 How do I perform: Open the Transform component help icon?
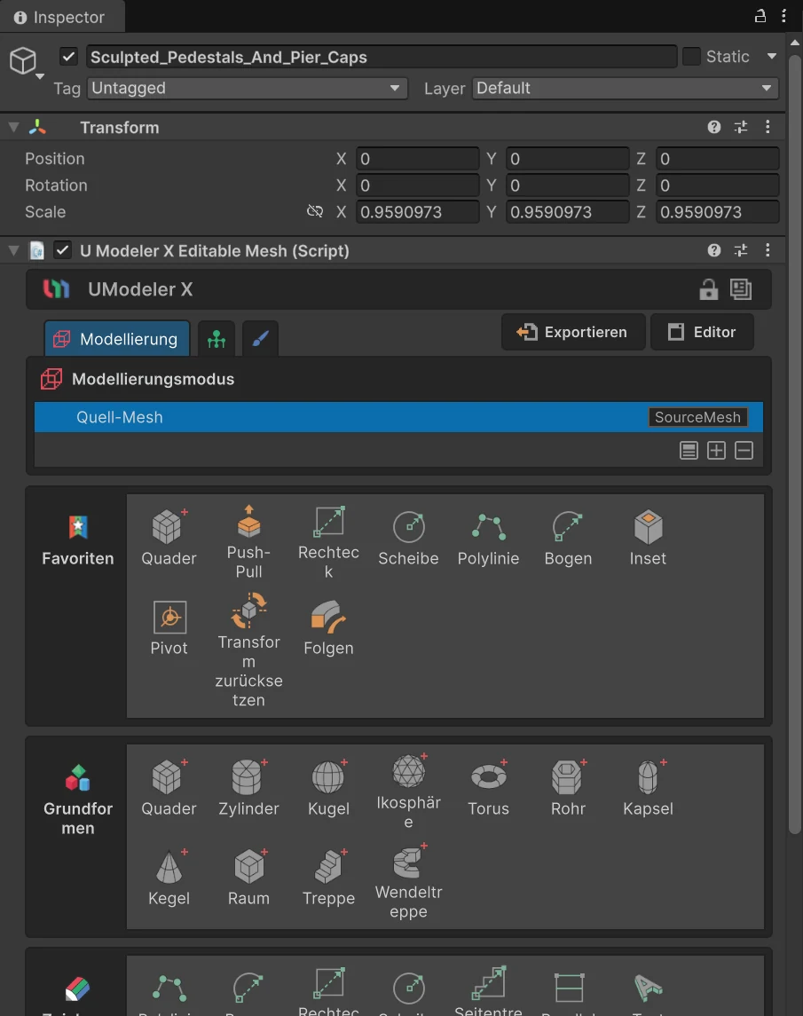[x=714, y=127]
